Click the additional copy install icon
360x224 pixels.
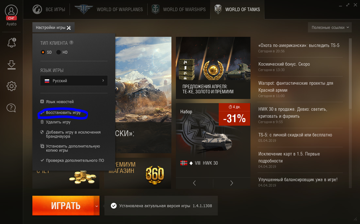pyautogui.click(x=42, y=146)
